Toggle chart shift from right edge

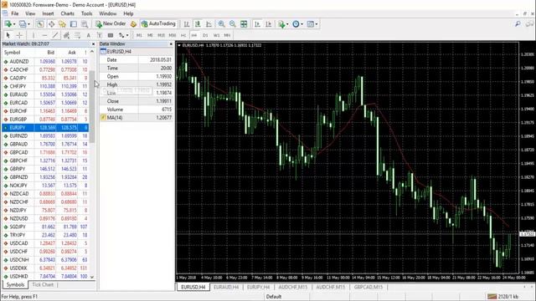268,24
